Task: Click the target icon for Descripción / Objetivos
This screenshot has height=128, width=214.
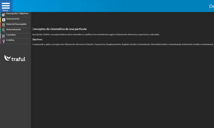Action: coord(3,15)
